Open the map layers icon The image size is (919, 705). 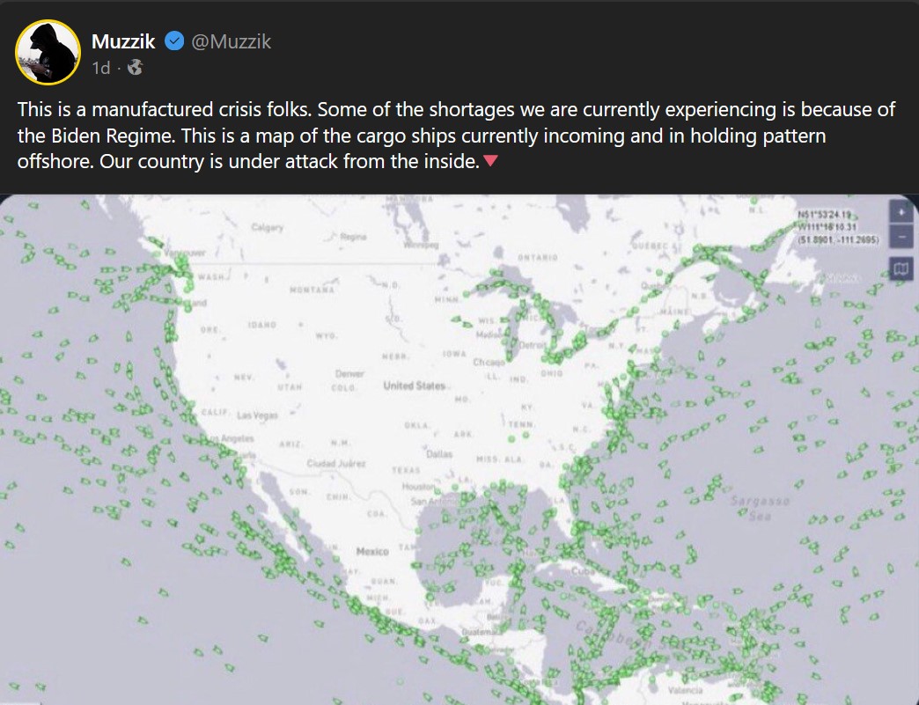[901, 269]
